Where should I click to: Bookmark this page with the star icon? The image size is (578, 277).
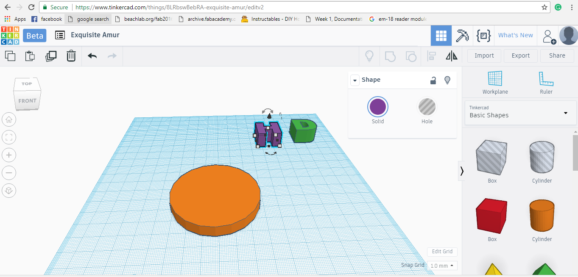tap(544, 7)
